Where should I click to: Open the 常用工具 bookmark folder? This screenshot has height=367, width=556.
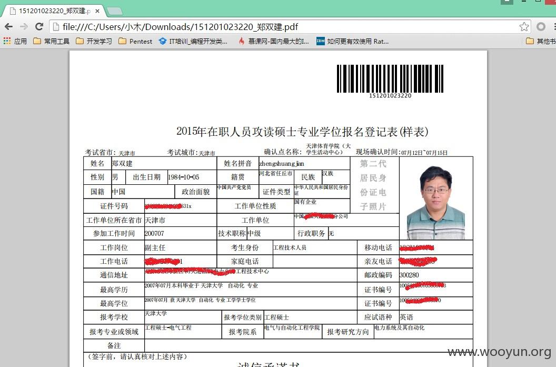(52, 41)
